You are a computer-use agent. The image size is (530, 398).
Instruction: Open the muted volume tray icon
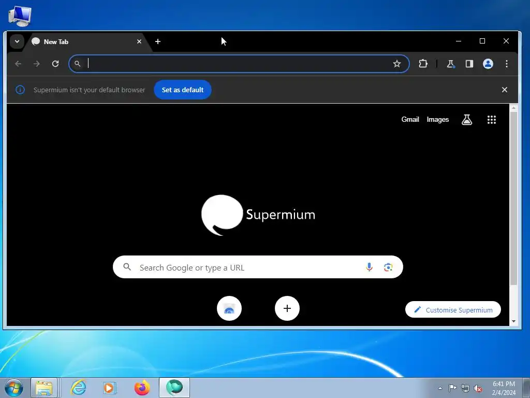pos(478,388)
